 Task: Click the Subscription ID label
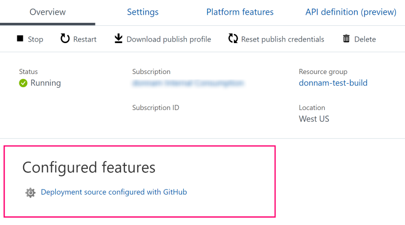tap(155, 107)
